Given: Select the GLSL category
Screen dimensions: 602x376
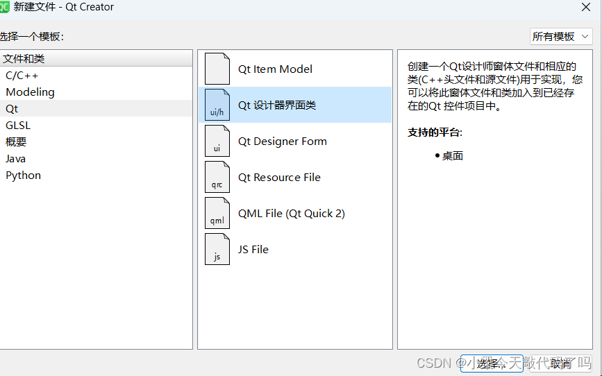Looking at the screenshot, I should coord(96,125).
